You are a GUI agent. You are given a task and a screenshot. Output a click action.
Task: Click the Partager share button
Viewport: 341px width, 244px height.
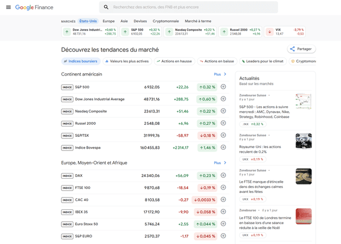[301, 49]
